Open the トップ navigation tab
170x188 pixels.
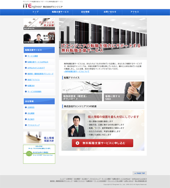[35, 12]
